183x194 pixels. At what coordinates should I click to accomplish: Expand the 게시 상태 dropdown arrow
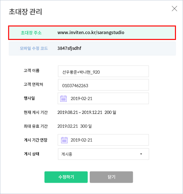coord(141,154)
